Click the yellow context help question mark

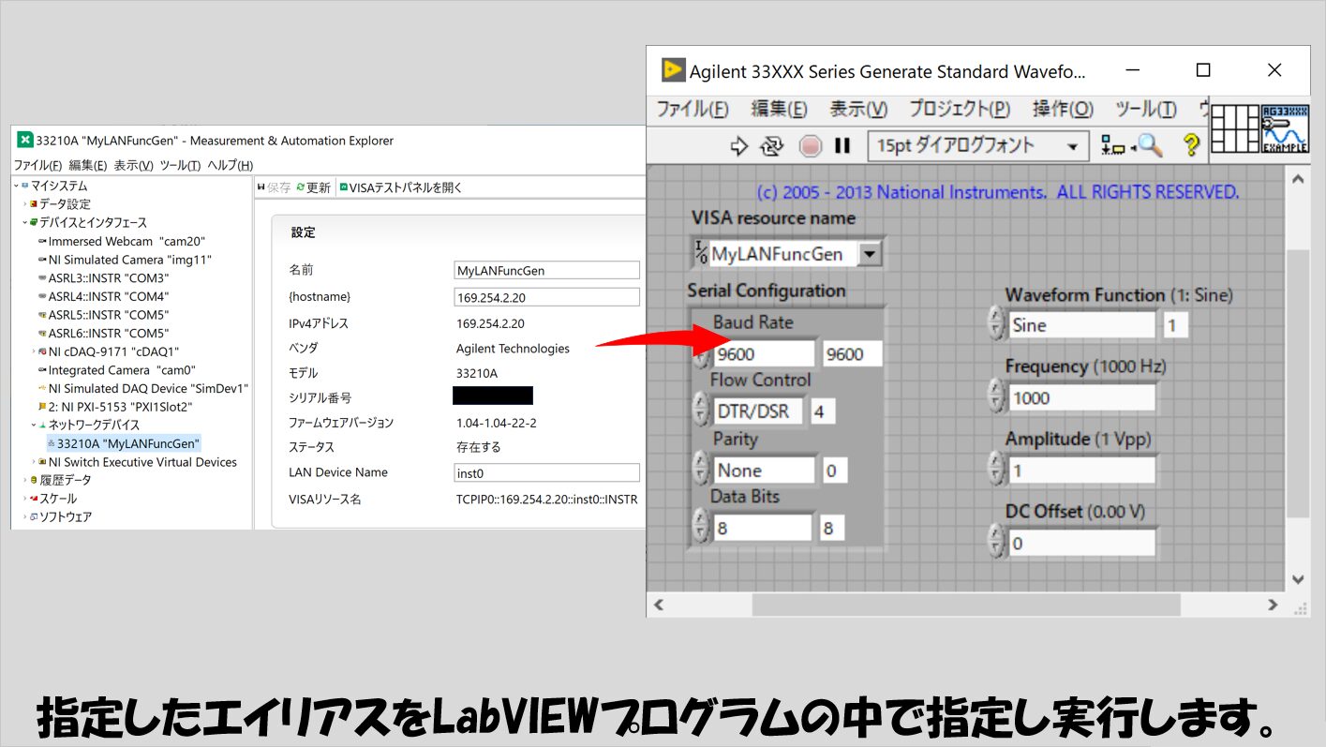coord(1191,145)
